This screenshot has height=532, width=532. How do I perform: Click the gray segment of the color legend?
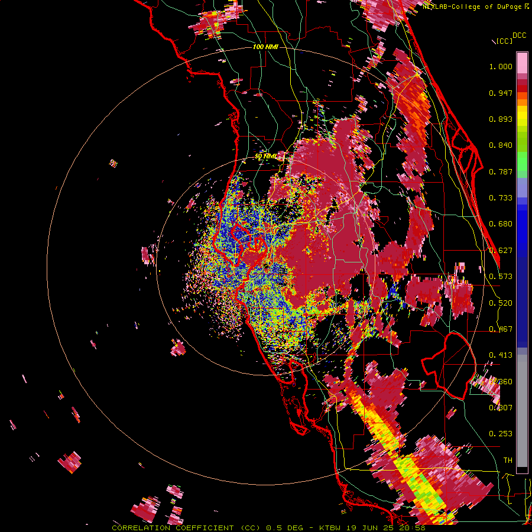(x=522, y=411)
